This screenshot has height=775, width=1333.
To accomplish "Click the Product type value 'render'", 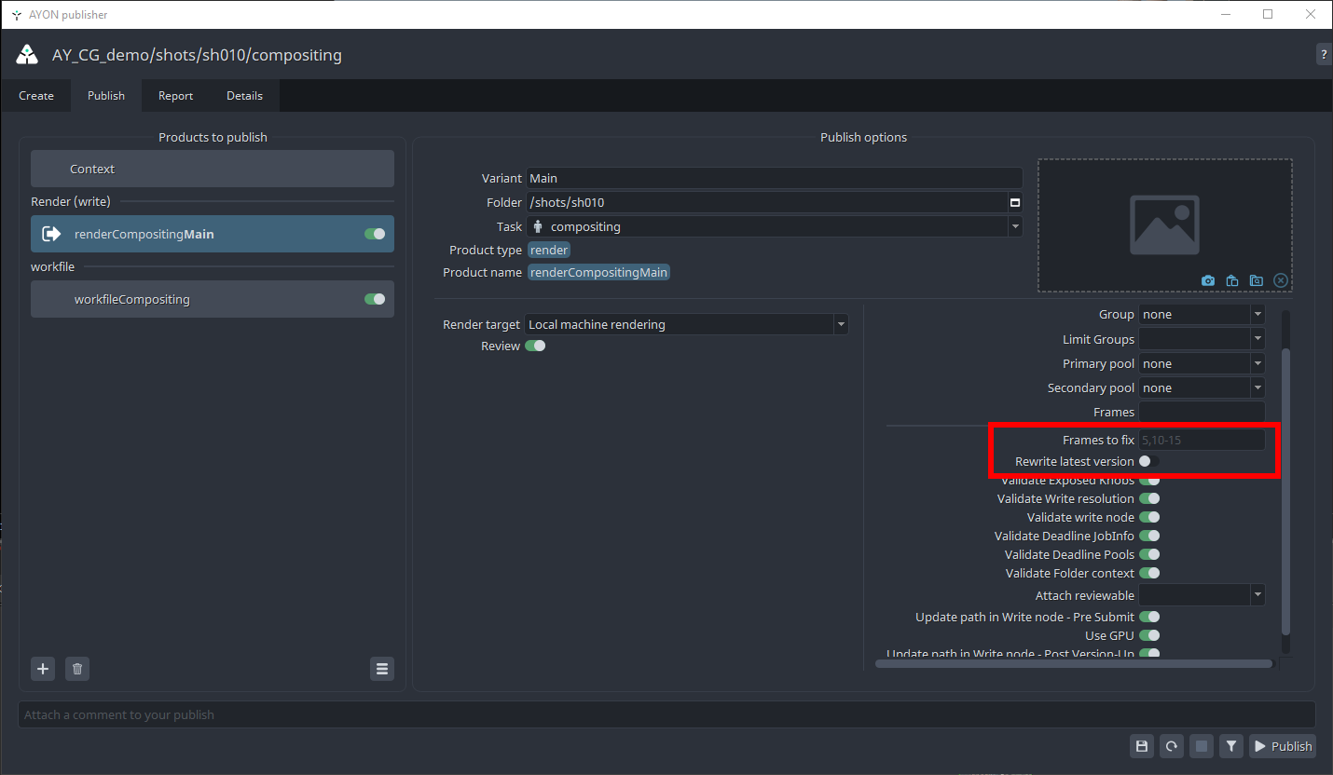I will coord(549,250).
